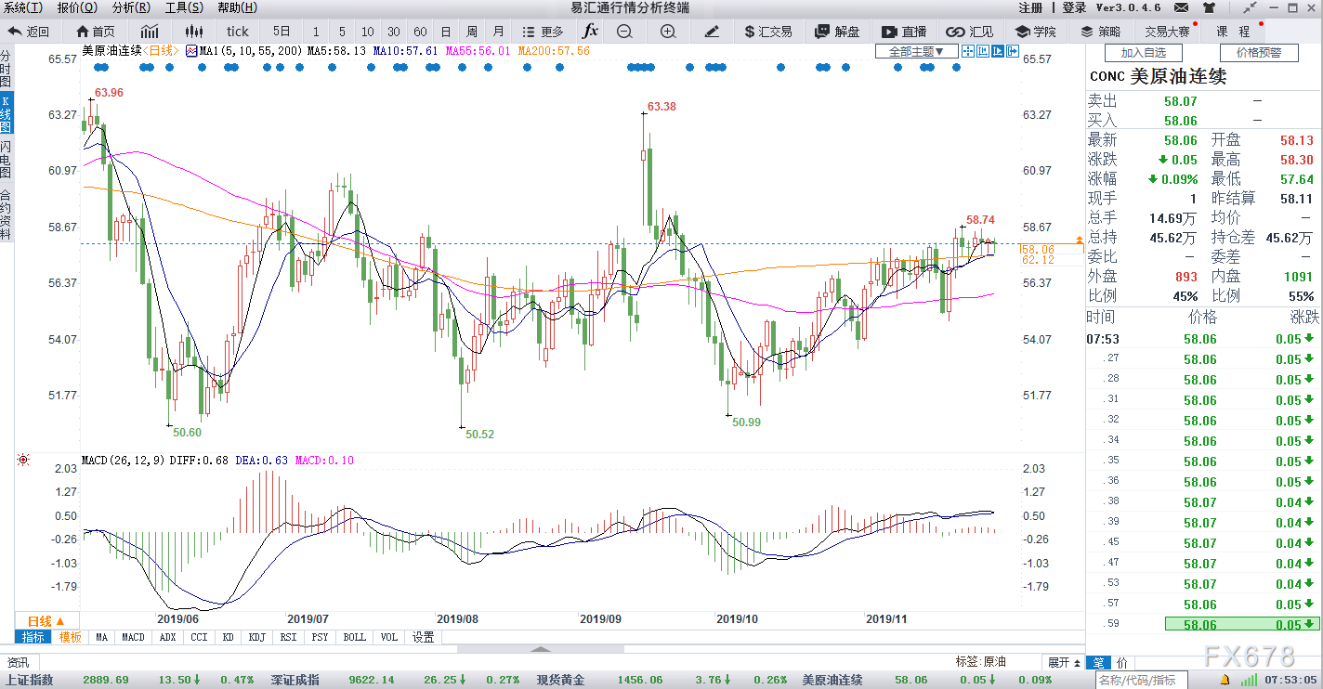The height and width of the screenshot is (689, 1323).
Task: Expand the 展开 panel toggle
Action: tap(1065, 662)
